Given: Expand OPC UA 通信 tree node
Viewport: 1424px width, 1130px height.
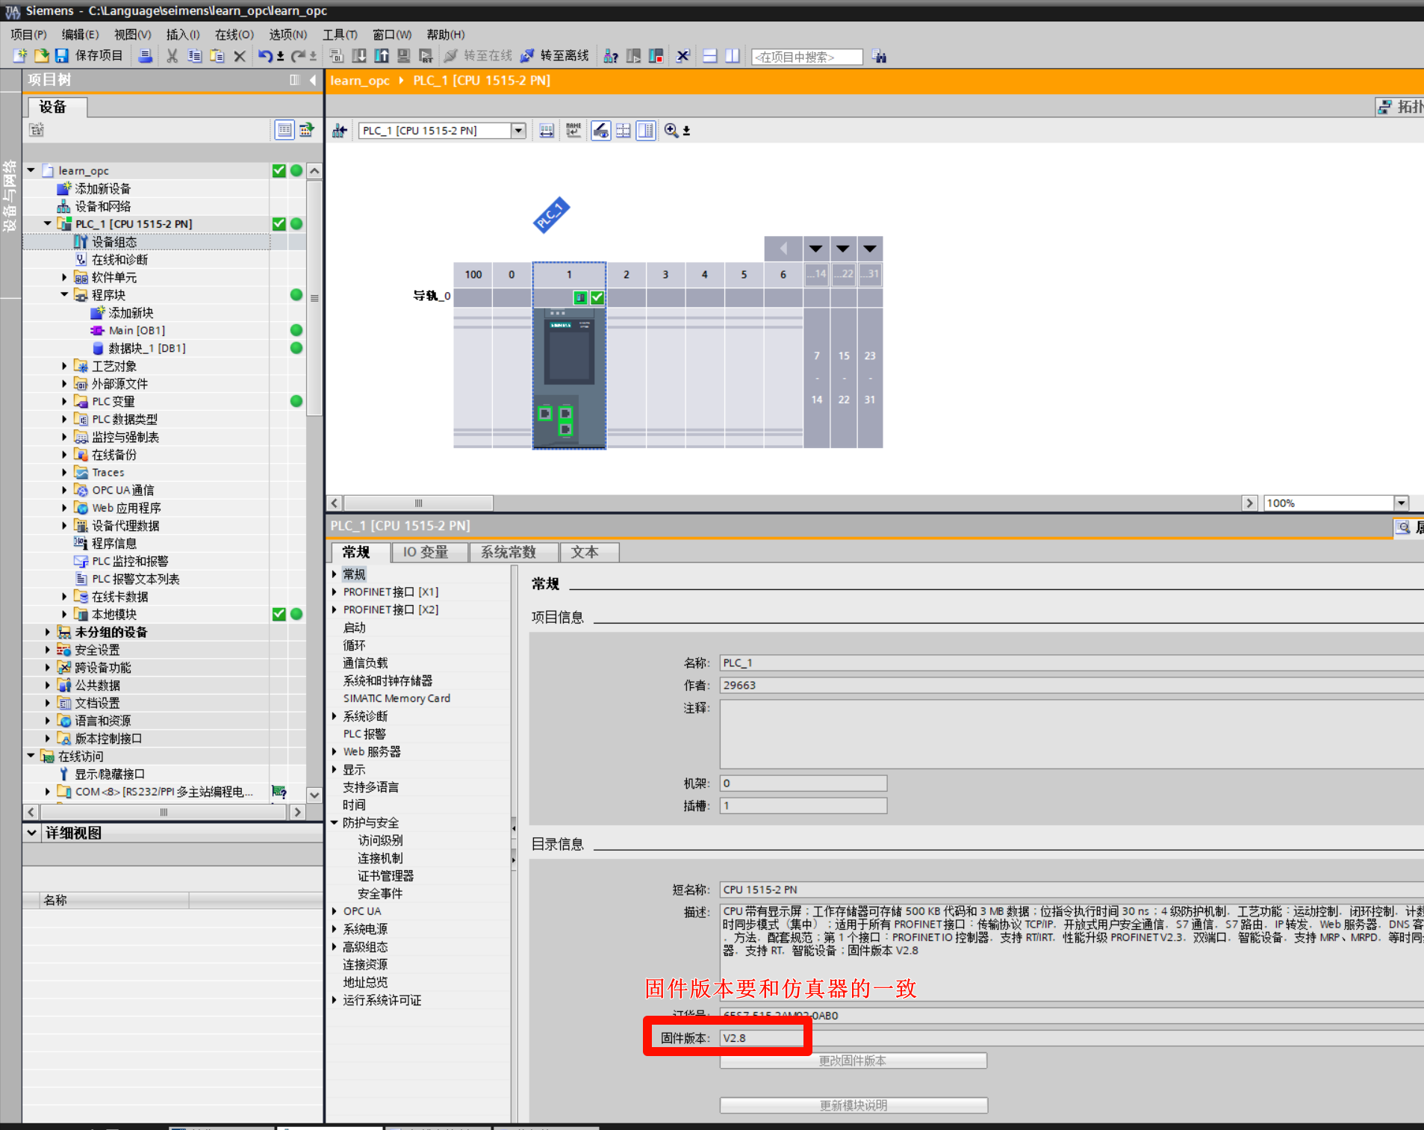Looking at the screenshot, I should (x=64, y=490).
